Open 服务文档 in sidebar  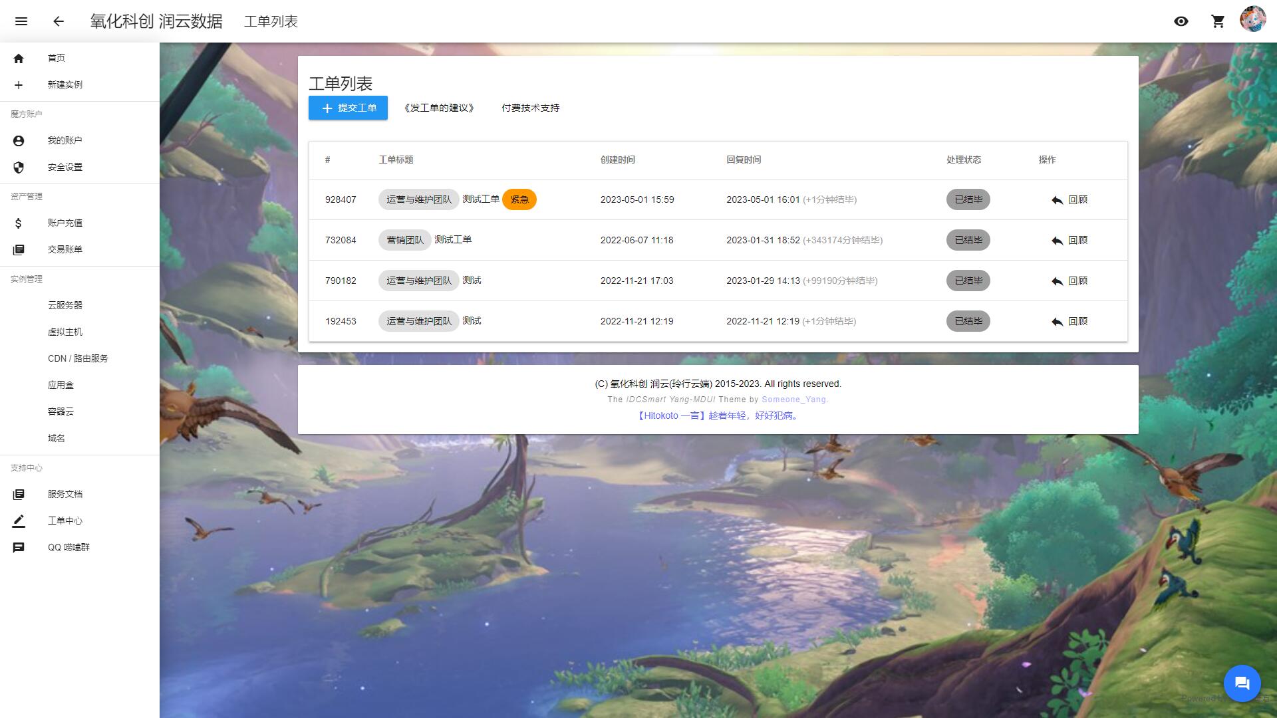click(x=80, y=495)
